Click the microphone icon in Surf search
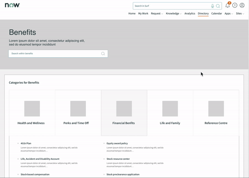 pyautogui.click(x=212, y=6)
